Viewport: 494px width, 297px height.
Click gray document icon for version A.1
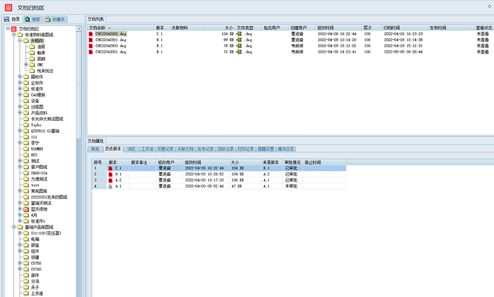[110, 186]
